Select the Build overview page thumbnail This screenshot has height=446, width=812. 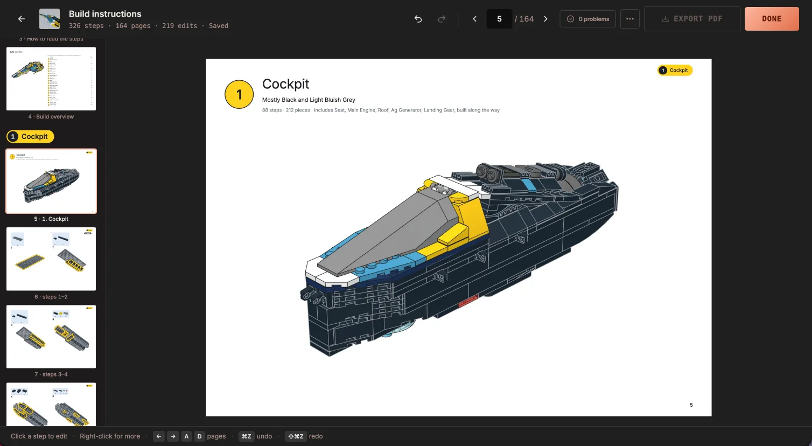51,79
